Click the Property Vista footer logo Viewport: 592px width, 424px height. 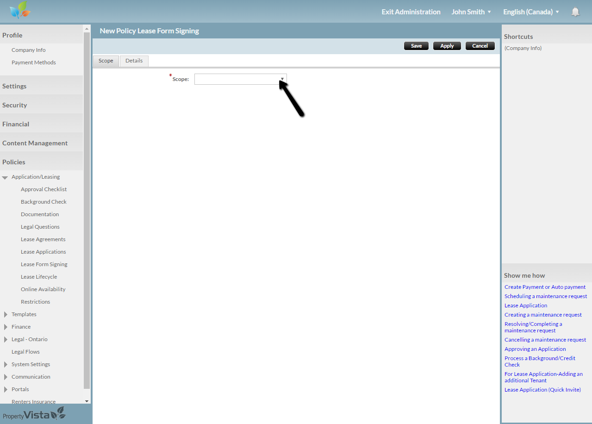pyautogui.click(x=34, y=414)
